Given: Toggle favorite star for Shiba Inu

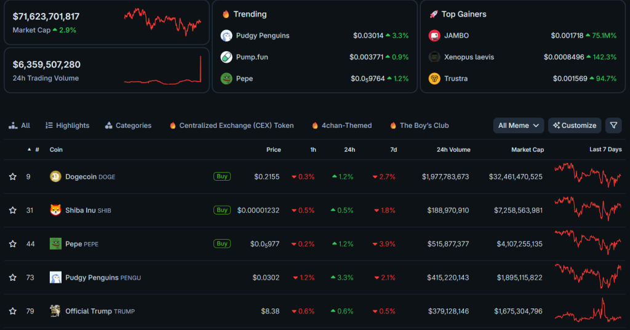Looking at the screenshot, I should click(12, 210).
